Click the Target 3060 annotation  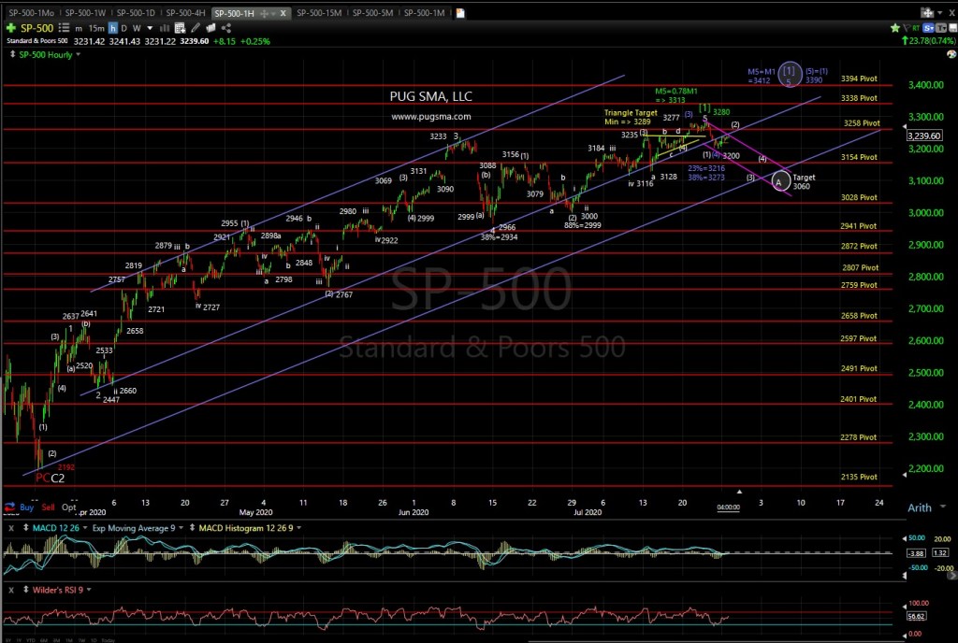click(804, 182)
